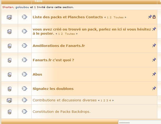Screen dimensions: 161x124
Task: Click the pin icon on Signalez les doublons
Action: [x=154, y=89]
